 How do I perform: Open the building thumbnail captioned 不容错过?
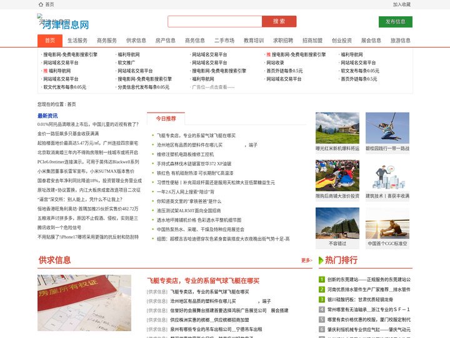pyautogui.click(x=337, y=223)
